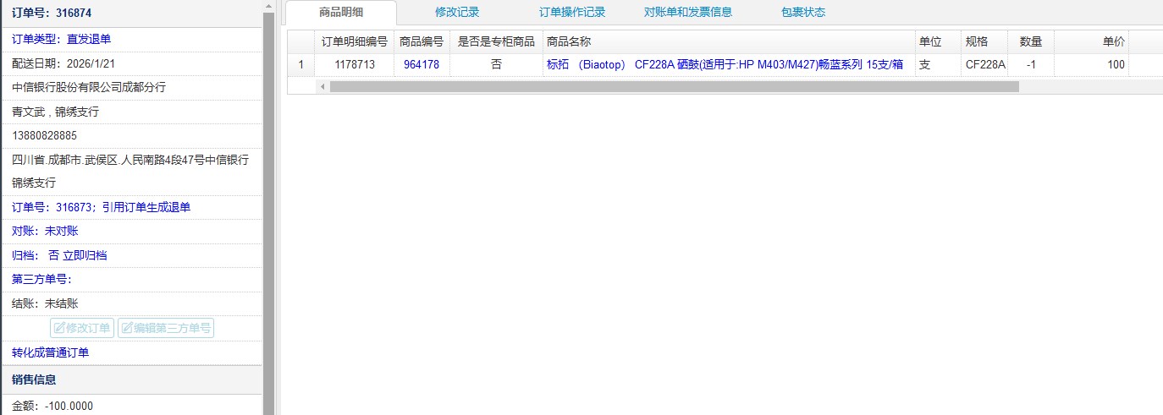Click the 商品名称 column header
Viewport: 1163px width, 415px height.
coord(569,41)
